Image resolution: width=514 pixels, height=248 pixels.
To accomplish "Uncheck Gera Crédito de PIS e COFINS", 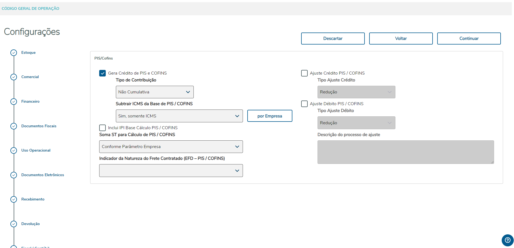I will tap(102, 73).
